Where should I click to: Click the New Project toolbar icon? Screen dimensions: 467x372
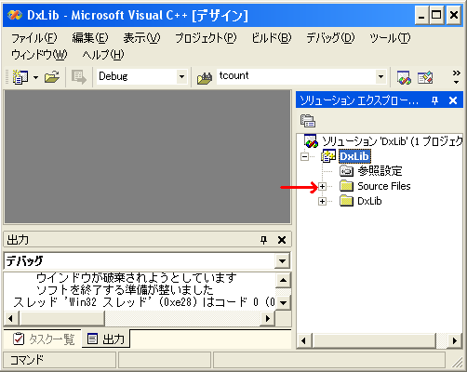point(20,77)
